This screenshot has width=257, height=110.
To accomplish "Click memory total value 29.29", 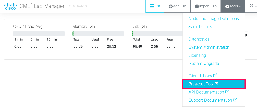I will coord(78,47).
